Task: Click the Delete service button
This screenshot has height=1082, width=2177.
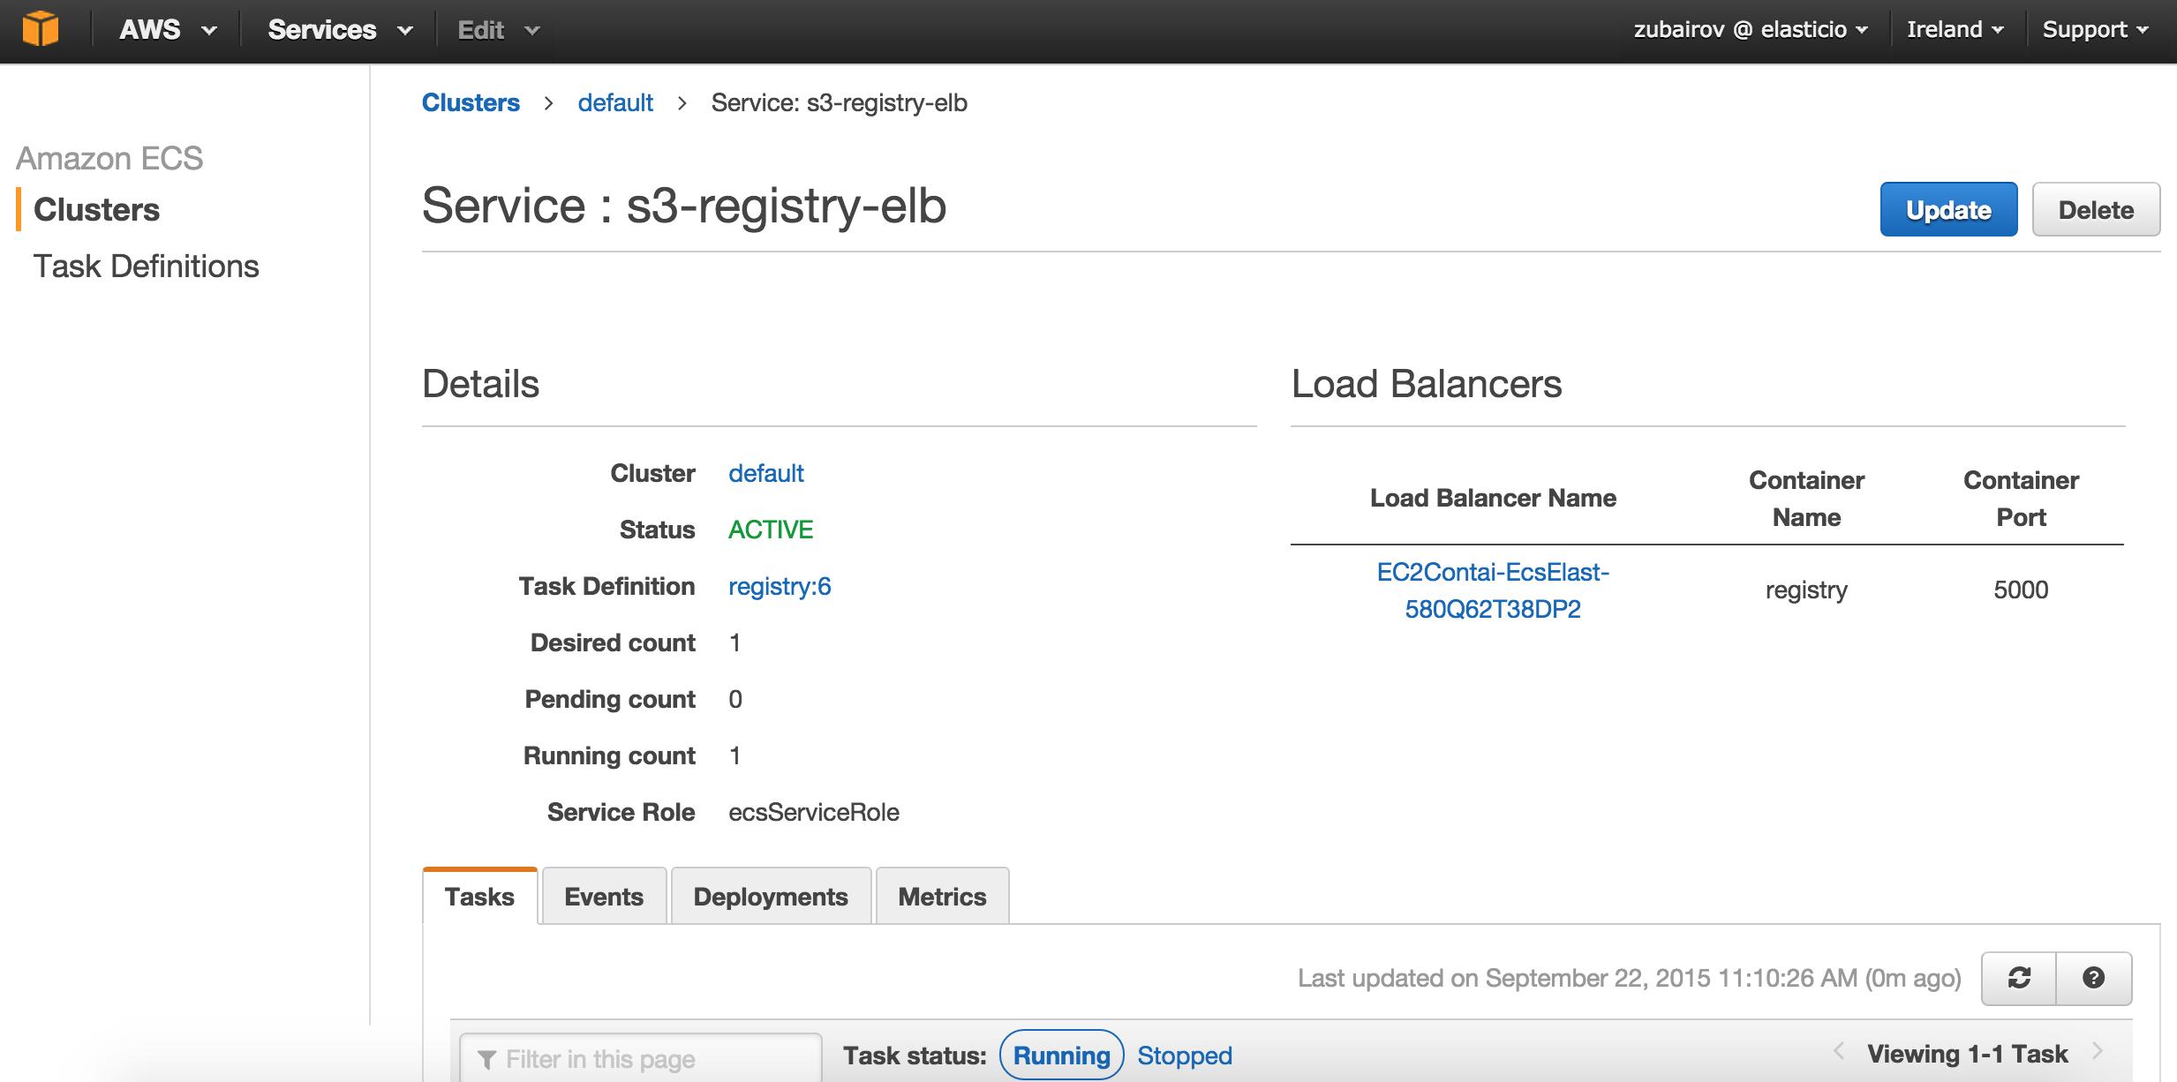Action: click(2096, 210)
